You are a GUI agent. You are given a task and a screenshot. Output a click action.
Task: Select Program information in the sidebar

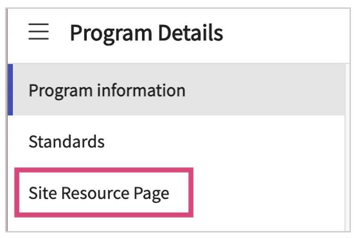click(x=107, y=90)
